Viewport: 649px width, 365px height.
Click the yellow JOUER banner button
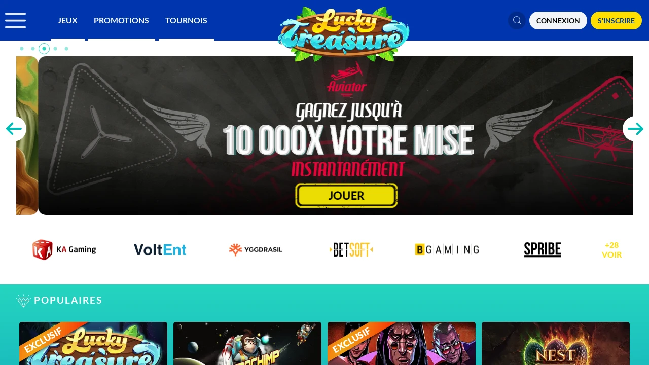[x=346, y=196]
